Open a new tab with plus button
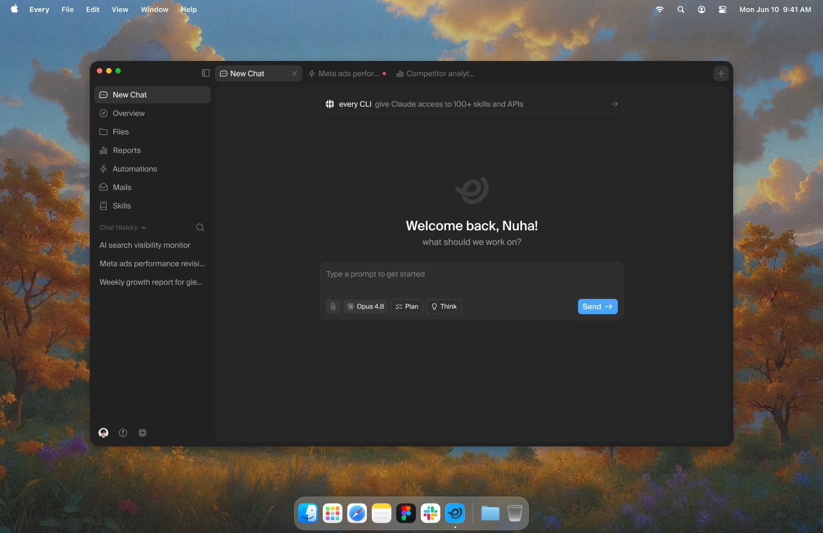This screenshot has width=823, height=533. tap(721, 73)
